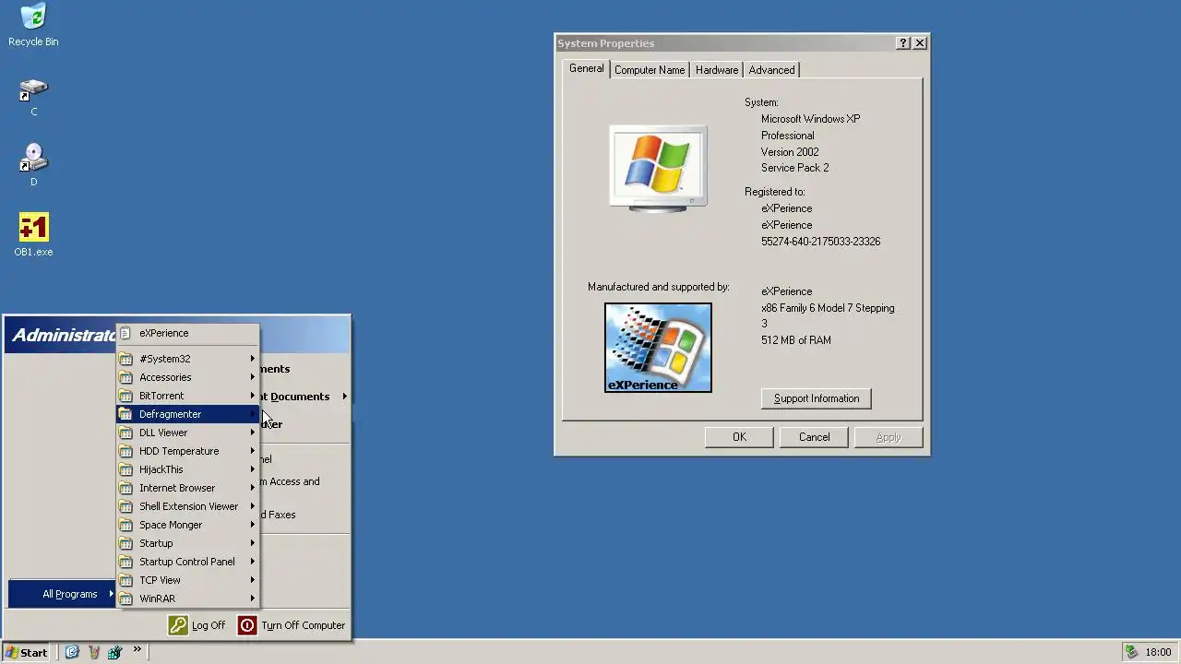Viewport: 1181px width, 664px height.
Task: Click the Accessories folder icon
Action: click(x=126, y=377)
